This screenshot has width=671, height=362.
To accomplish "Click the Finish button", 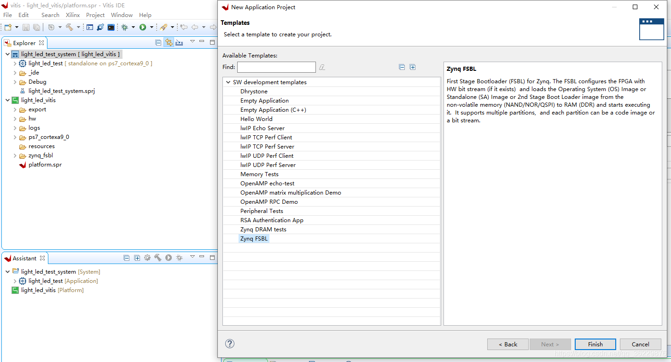I will tap(595, 344).
